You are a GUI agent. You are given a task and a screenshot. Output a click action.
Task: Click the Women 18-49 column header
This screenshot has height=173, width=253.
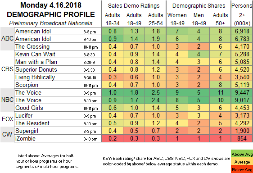[x=177, y=19]
